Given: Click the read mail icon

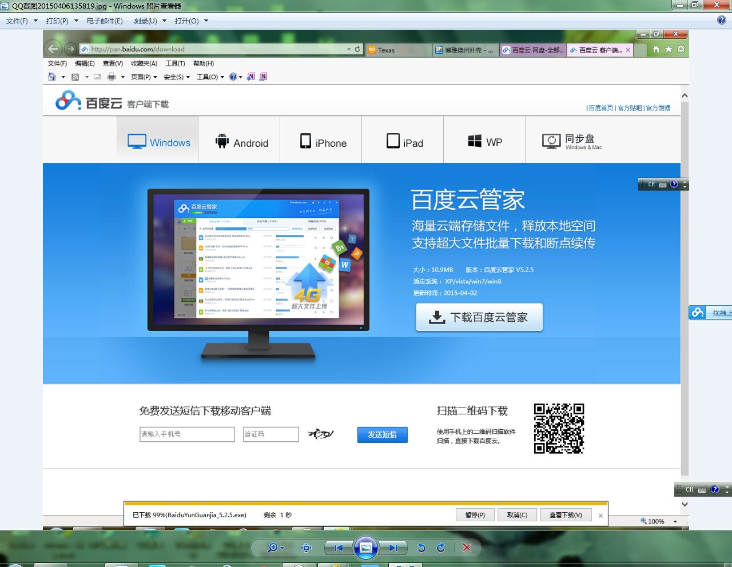Looking at the screenshot, I should (97, 77).
